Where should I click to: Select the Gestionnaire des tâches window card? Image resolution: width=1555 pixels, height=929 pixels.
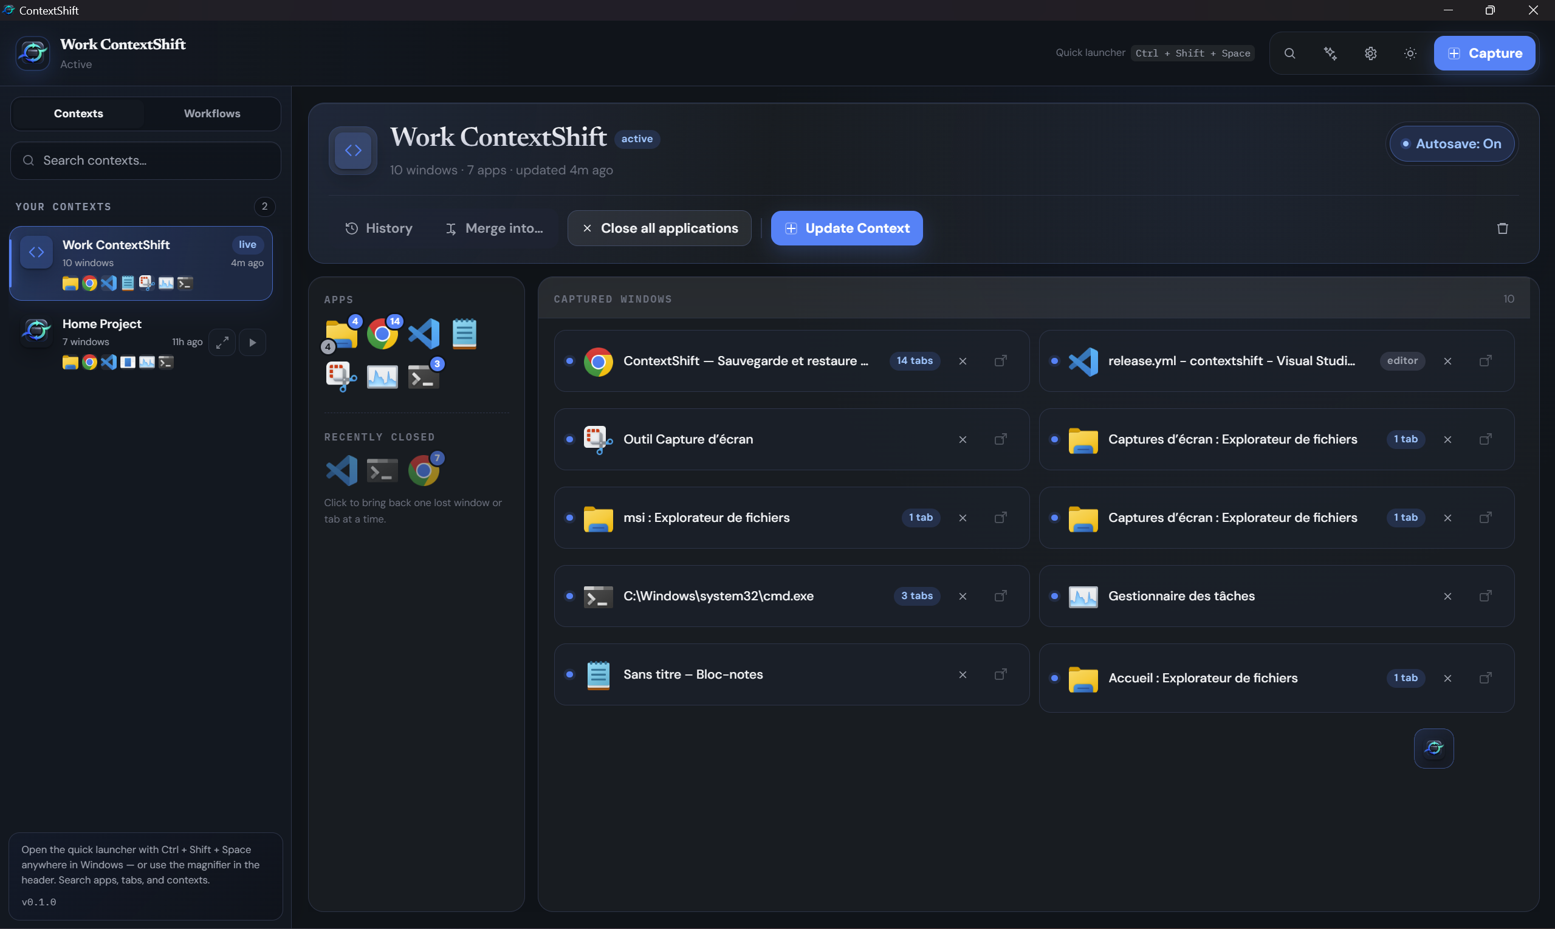coord(1277,596)
